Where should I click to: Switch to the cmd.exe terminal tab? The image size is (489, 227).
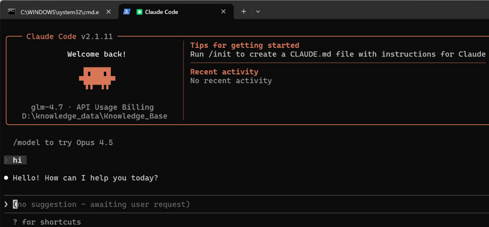tap(59, 12)
